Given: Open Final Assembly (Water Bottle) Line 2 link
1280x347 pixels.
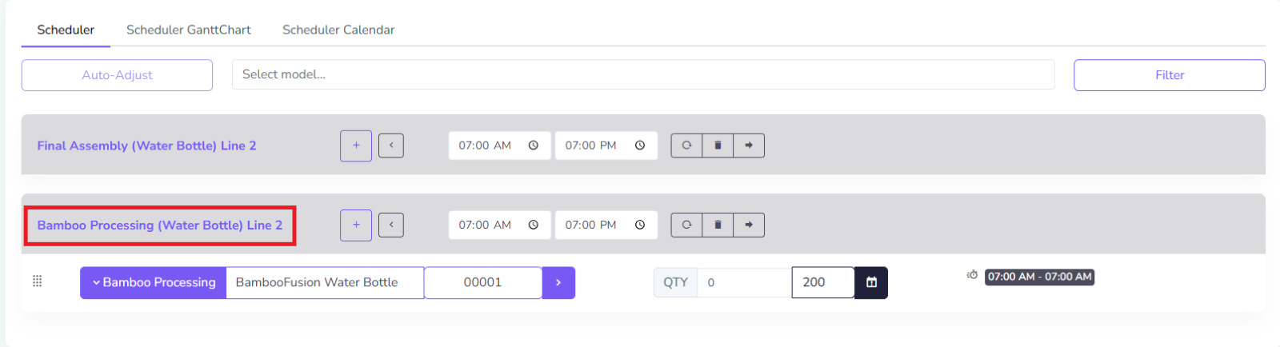Looking at the screenshot, I should click(x=146, y=146).
